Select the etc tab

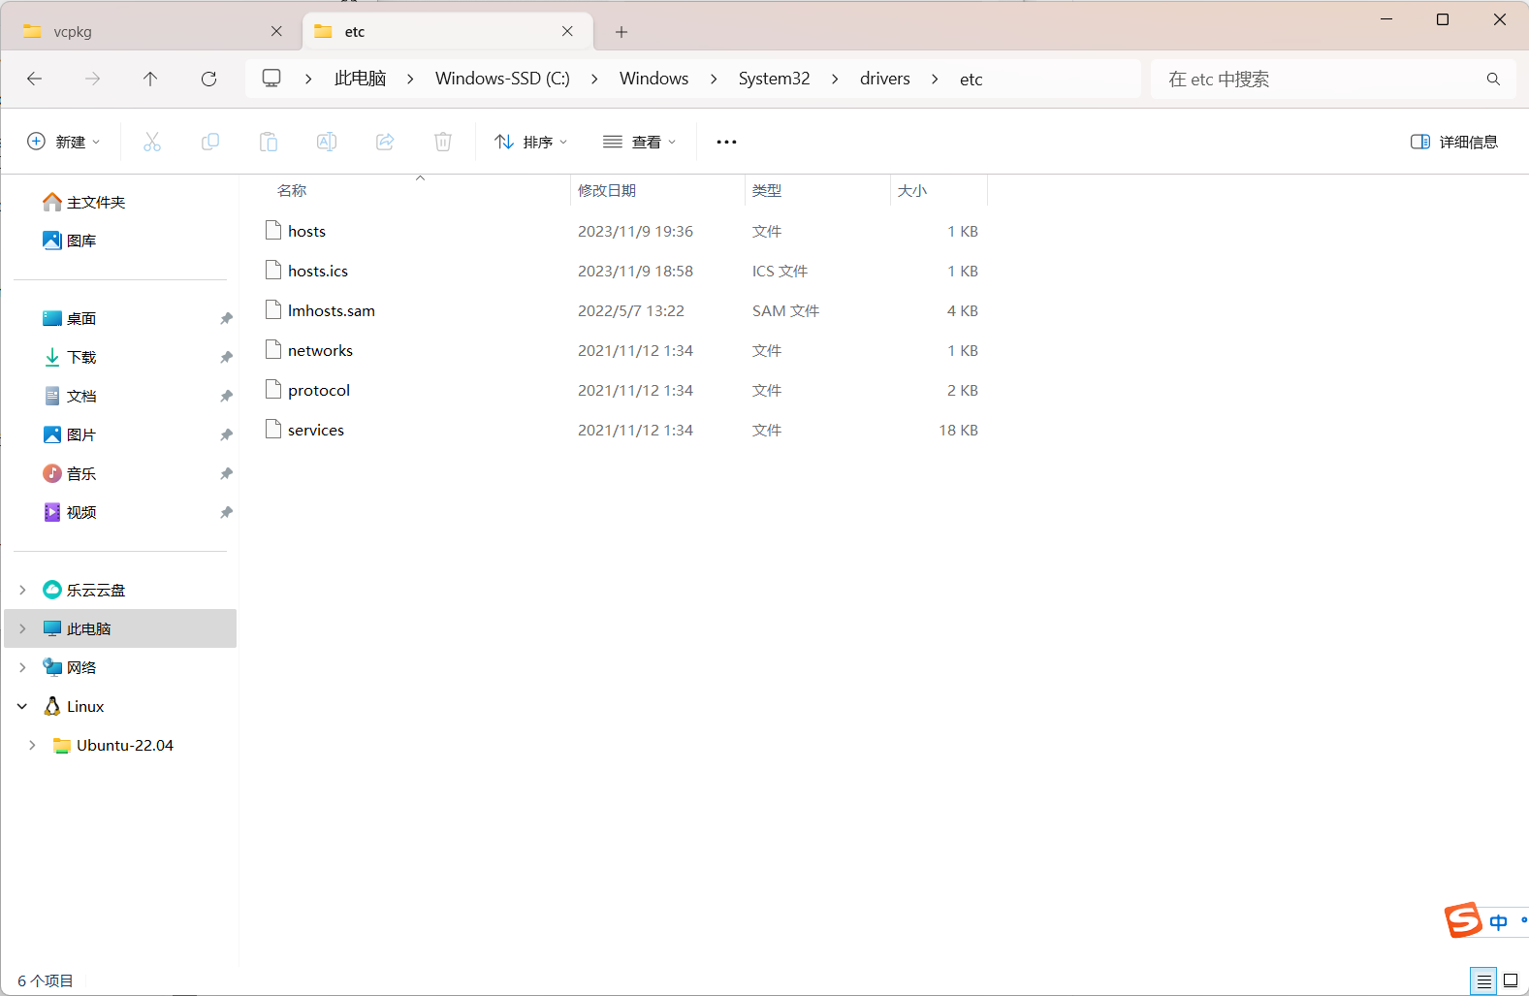pos(449,31)
